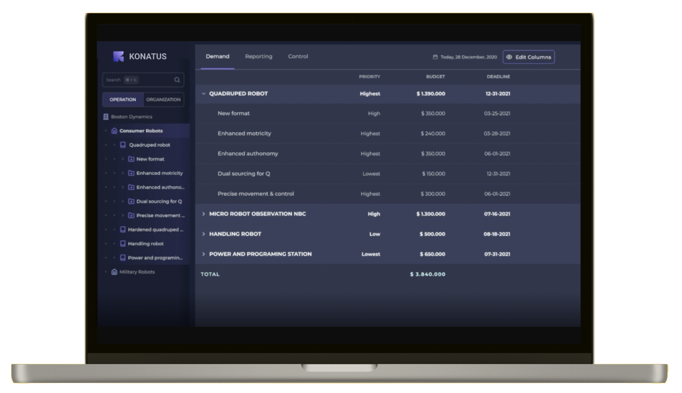The image size is (682, 393).
Task: Click the $ 1.390.000 budget cell
Action: (431, 94)
